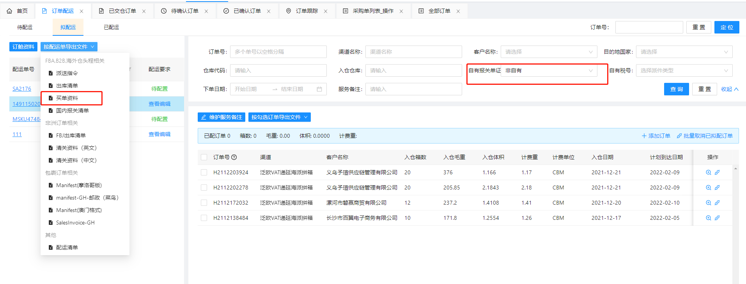Click the blue 查询 button
The image size is (746, 284).
point(676,89)
